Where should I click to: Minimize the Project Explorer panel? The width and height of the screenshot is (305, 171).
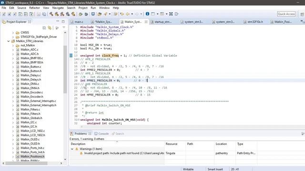[58, 21]
